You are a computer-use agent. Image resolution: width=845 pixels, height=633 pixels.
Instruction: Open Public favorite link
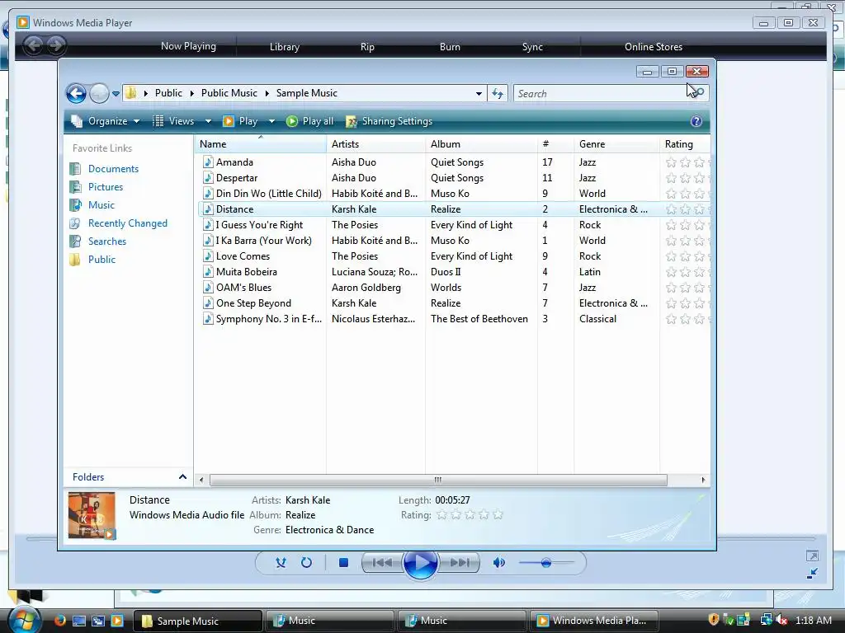click(101, 260)
